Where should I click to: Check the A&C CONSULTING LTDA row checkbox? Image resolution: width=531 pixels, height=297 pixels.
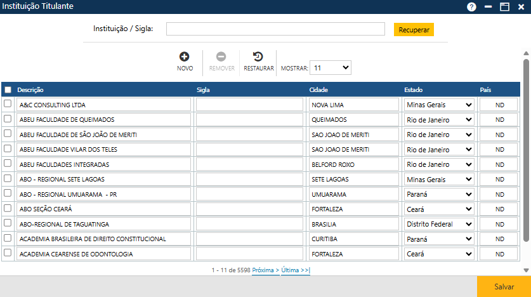tap(8, 104)
